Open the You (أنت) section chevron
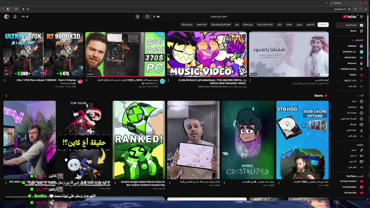The height and width of the screenshot is (208, 370). coord(358,96)
